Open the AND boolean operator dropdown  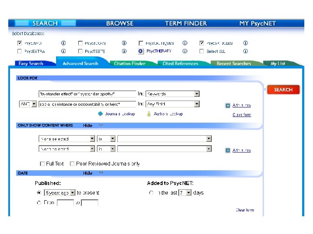(x=28, y=104)
